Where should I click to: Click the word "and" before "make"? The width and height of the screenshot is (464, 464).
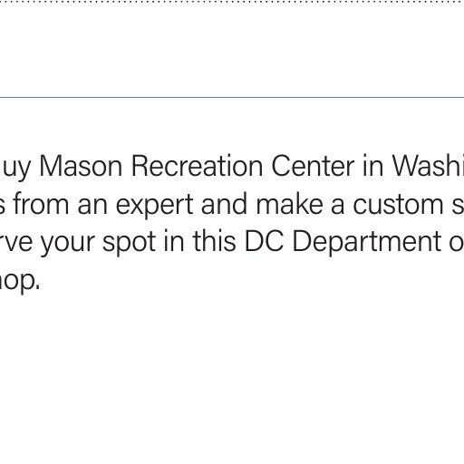tap(225, 204)
